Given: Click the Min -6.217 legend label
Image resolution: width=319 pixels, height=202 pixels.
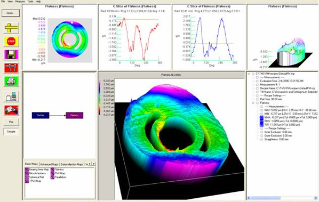Looking at the screenshot, I should (x=39, y=60).
